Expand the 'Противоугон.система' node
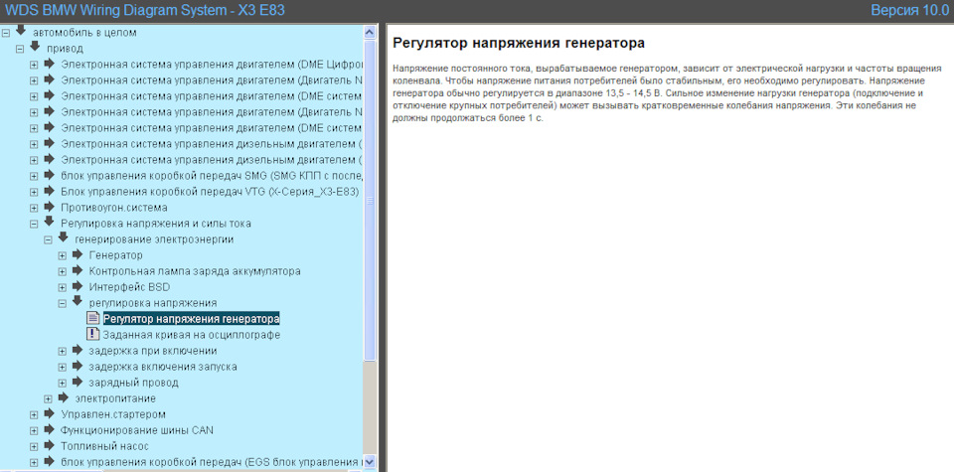 tap(34, 208)
